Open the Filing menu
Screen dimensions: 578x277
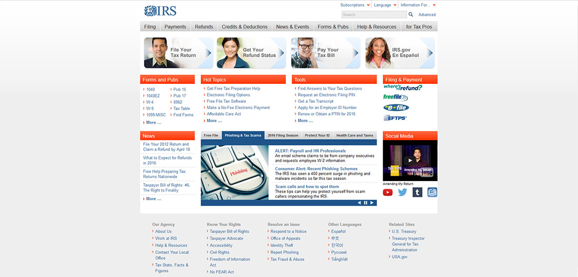[150, 27]
